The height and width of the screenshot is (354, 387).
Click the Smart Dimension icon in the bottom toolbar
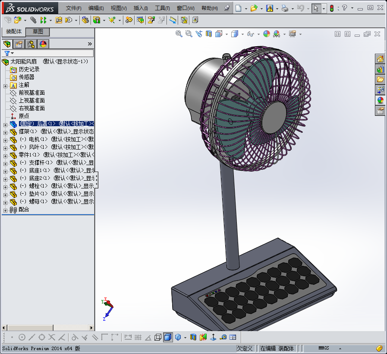coord(128,337)
